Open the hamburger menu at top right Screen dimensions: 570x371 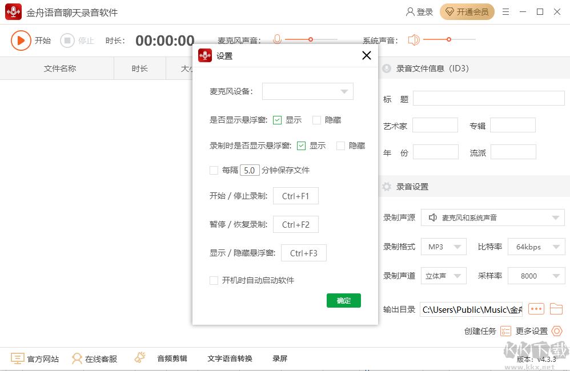coord(505,11)
